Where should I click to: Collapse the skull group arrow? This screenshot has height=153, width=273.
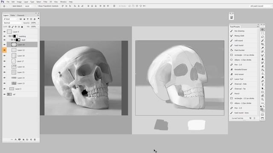[10, 40]
